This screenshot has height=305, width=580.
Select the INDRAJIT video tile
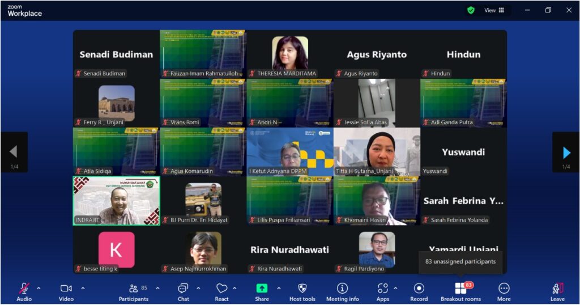(116, 201)
